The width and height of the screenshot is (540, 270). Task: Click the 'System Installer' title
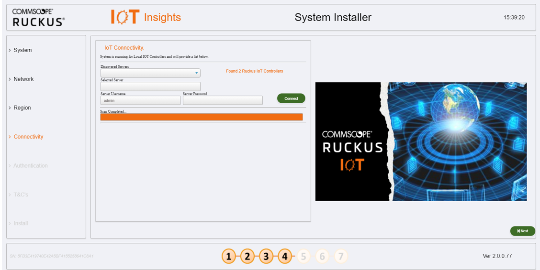333,17
